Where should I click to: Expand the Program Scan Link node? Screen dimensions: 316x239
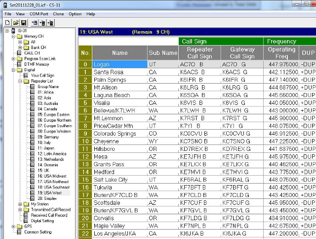tap(13, 59)
